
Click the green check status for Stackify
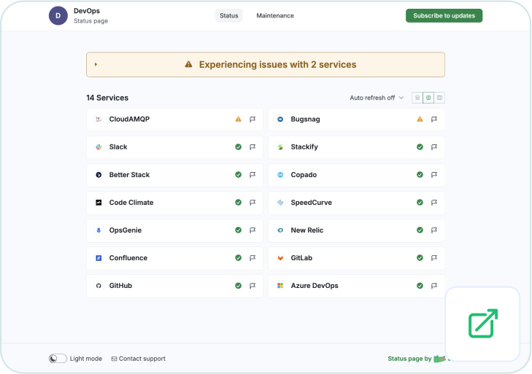click(x=420, y=147)
